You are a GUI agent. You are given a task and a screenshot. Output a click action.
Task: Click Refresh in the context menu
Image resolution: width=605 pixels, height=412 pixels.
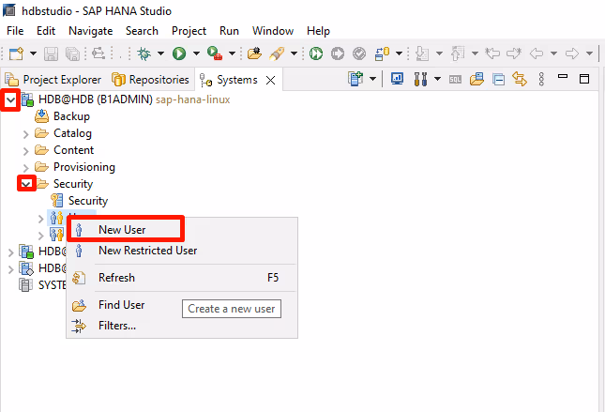(x=116, y=278)
